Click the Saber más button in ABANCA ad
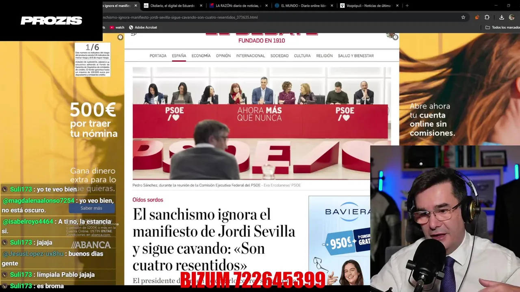The width and height of the screenshot is (520, 292). pyautogui.click(x=91, y=208)
